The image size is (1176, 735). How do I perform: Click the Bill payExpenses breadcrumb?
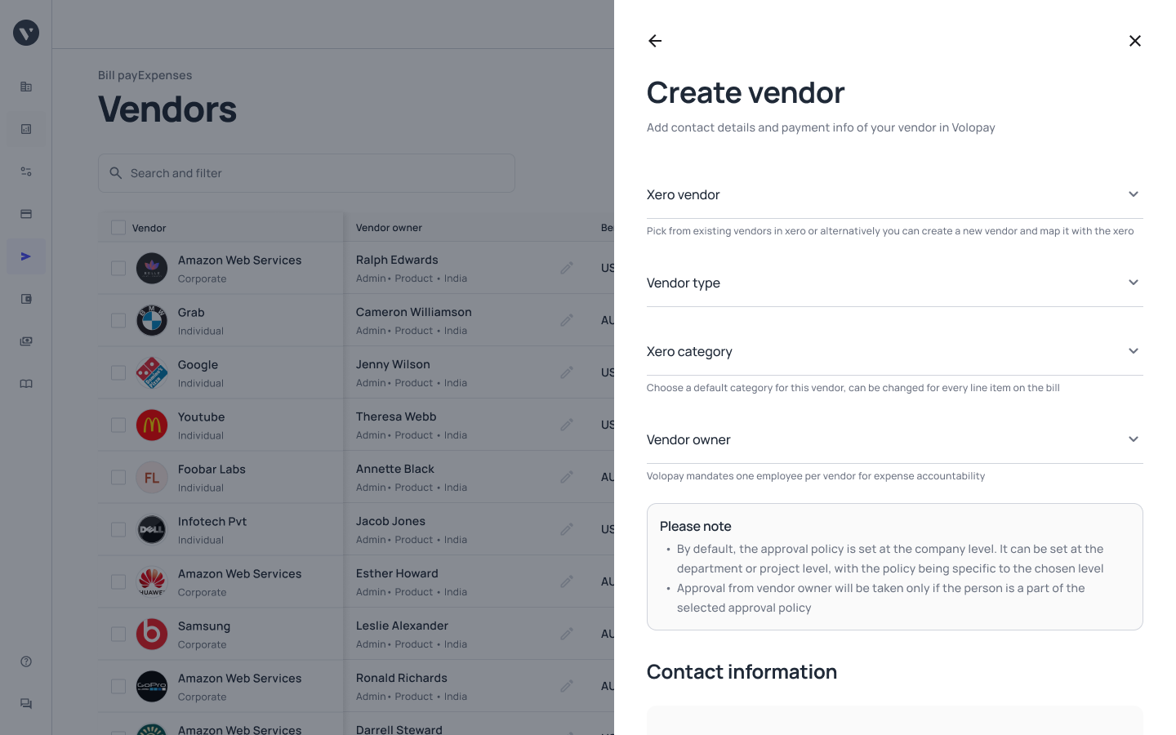145,75
